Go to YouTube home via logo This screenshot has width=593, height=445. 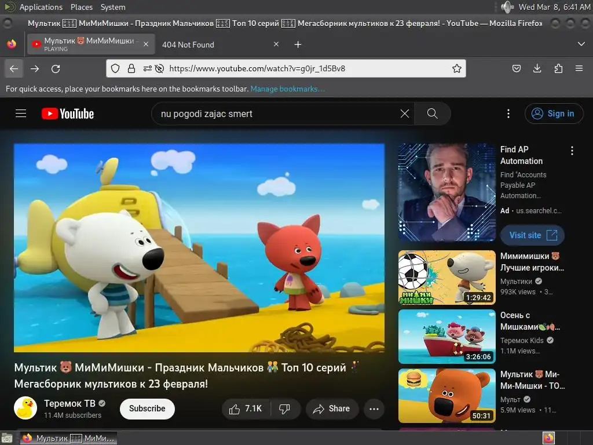[x=68, y=114]
